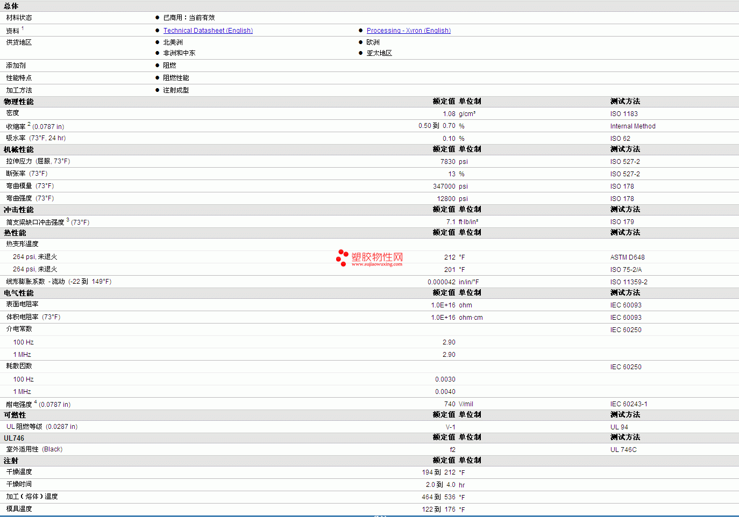Click the UL flame rating V-1
This screenshot has height=517, width=739.
[450, 427]
